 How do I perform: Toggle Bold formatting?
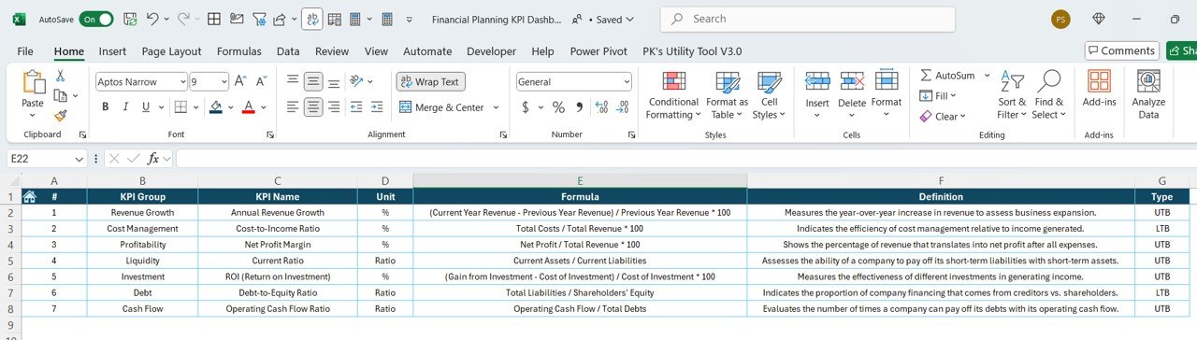point(106,106)
